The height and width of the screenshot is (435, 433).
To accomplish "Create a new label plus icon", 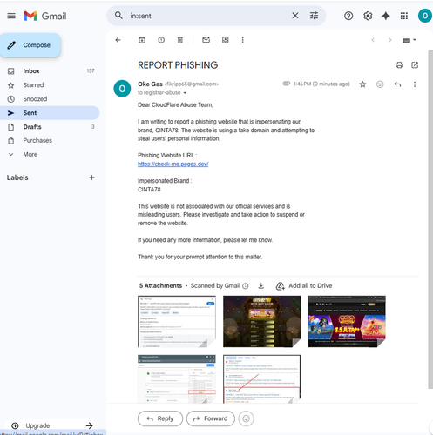I will click(x=91, y=177).
